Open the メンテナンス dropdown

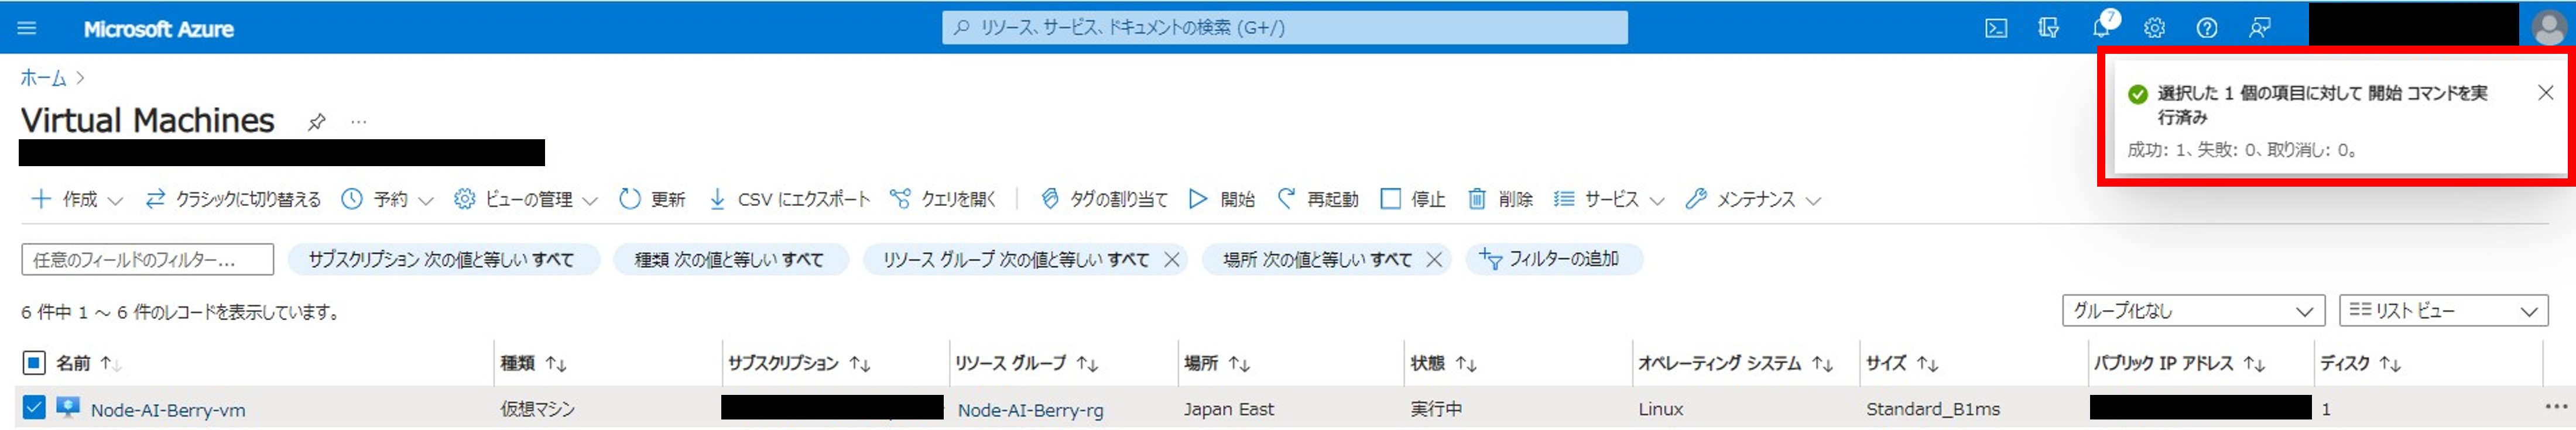click(x=1753, y=199)
